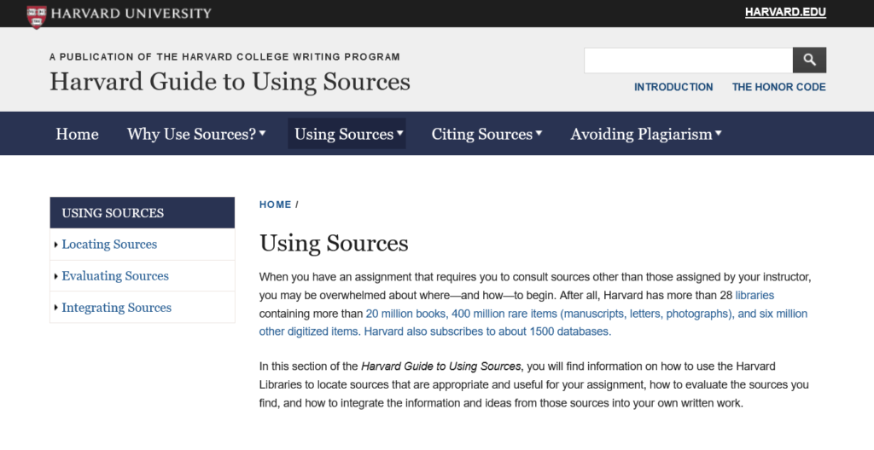The width and height of the screenshot is (874, 450).
Task: Expand the Why Use Sources? dropdown arrow
Action: [263, 133]
